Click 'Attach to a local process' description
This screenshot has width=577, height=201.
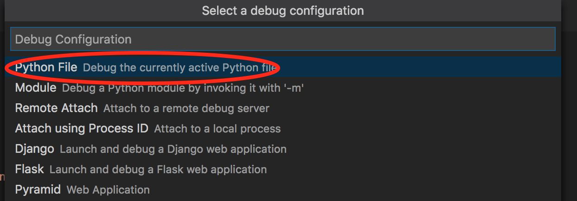[217, 129]
